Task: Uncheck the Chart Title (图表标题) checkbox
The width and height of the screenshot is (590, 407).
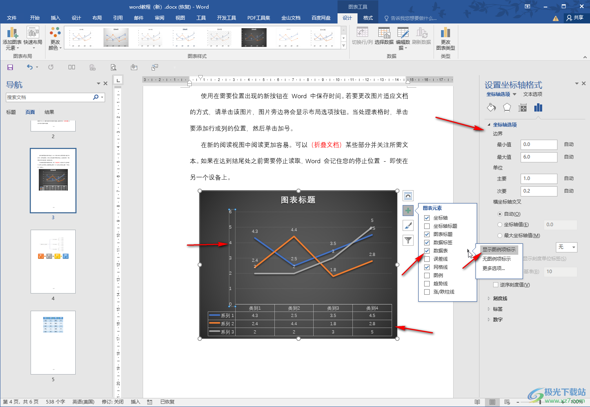Action: click(x=427, y=234)
